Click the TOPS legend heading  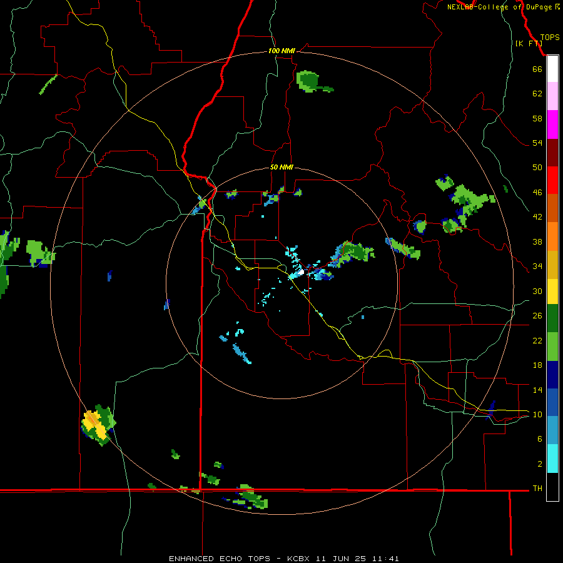pyautogui.click(x=550, y=38)
